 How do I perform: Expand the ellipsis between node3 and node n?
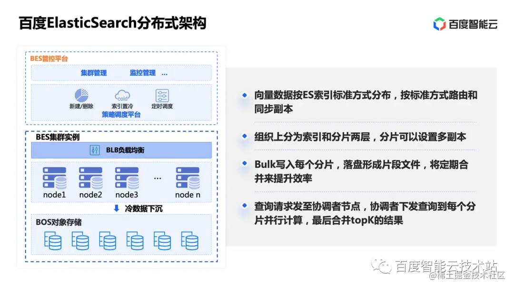point(158,177)
